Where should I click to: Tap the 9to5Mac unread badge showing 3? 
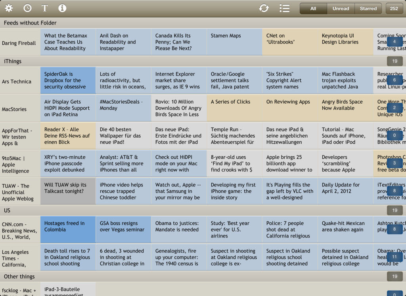coord(395,163)
